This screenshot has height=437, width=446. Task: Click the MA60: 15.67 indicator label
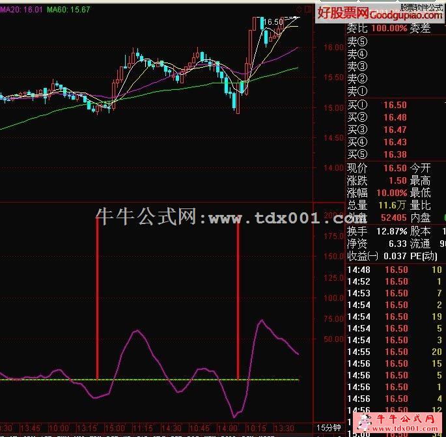[x=68, y=10]
